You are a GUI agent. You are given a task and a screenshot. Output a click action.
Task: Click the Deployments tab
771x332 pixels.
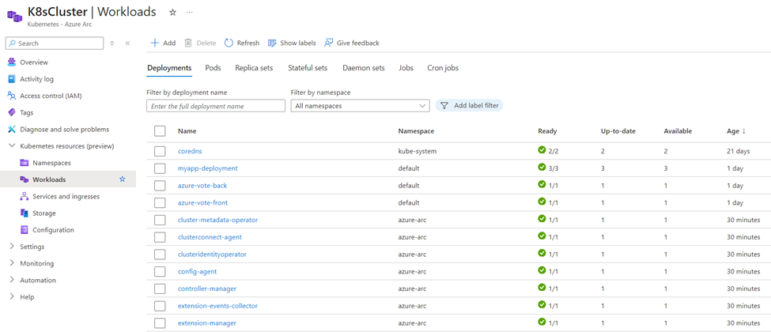point(169,68)
